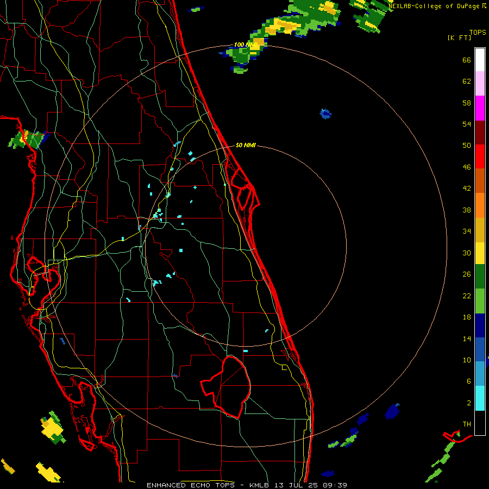
Task: Click the '50' legend value
Action: pyautogui.click(x=467, y=146)
